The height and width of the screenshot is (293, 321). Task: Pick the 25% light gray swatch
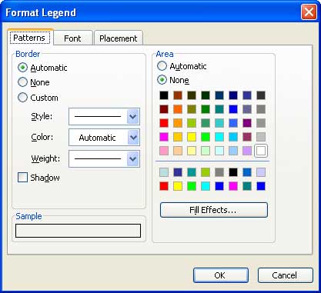point(261,137)
